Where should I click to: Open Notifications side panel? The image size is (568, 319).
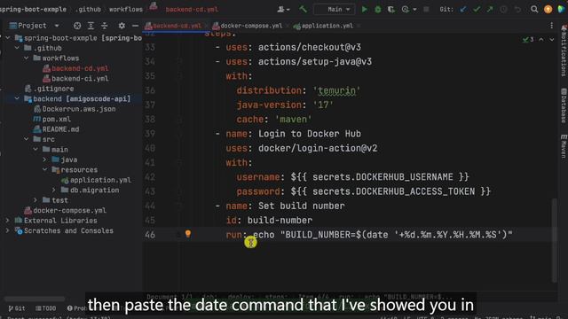(564, 51)
